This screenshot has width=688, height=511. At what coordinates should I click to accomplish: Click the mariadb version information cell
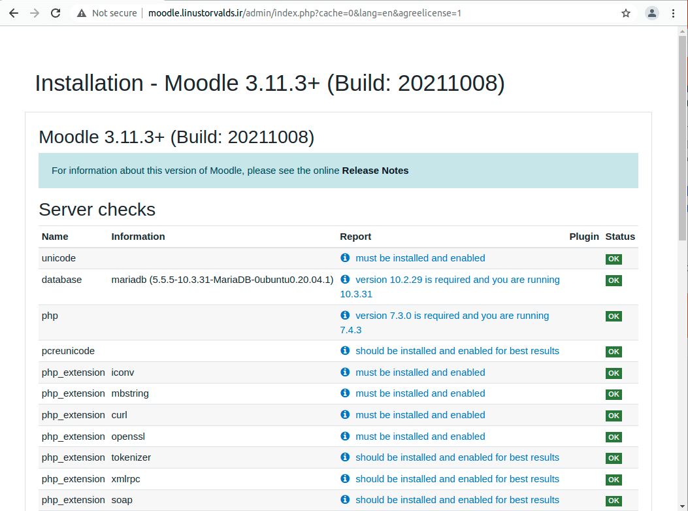coord(222,280)
